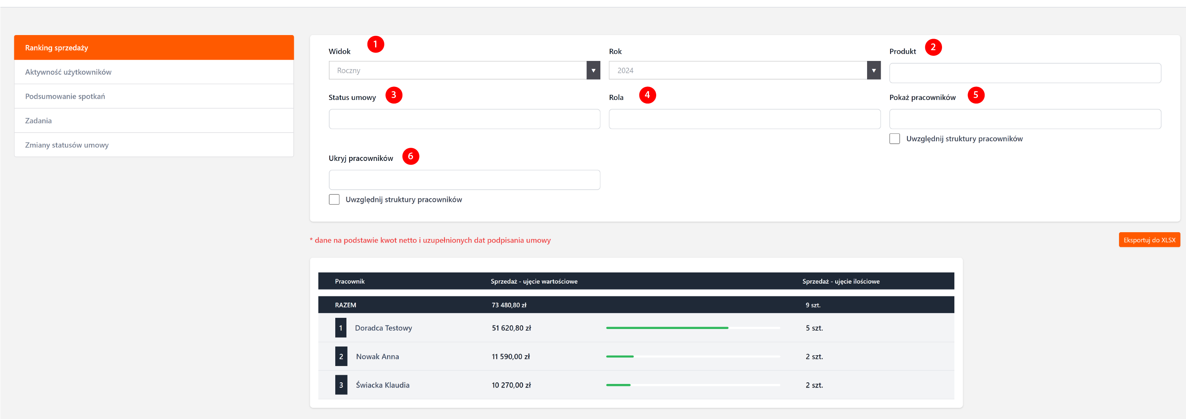This screenshot has width=1186, height=419.
Task: Click the red number 3 marker near Status umowy
Action: coord(393,95)
